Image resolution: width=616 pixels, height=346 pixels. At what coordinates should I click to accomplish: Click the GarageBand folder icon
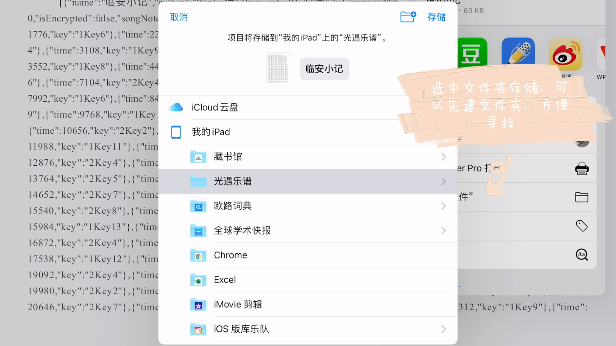(198, 329)
